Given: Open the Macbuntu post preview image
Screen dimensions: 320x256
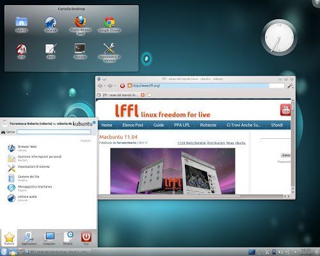Looking at the screenshot, I should coord(173,171).
